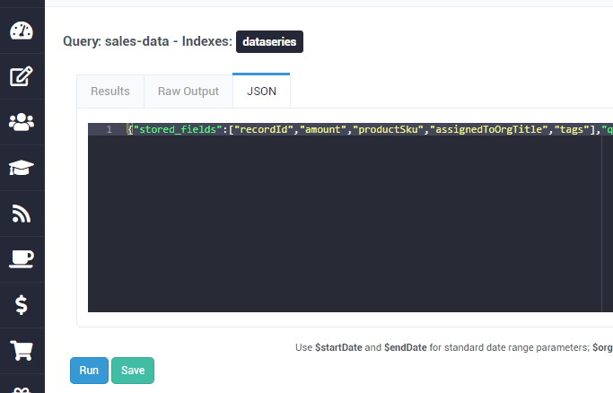
Task: Click the edit pencil icon in sidebar
Action: click(22, 76)
